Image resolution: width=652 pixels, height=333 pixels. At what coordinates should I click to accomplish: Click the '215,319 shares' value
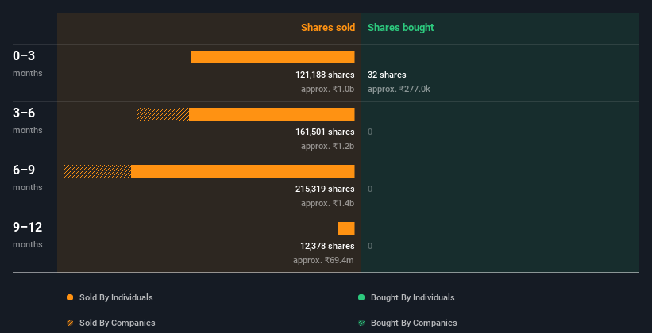[325, 189]
